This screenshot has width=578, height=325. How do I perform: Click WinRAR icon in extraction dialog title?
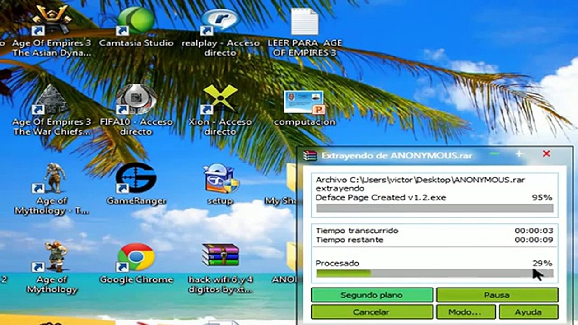(310, 155)
